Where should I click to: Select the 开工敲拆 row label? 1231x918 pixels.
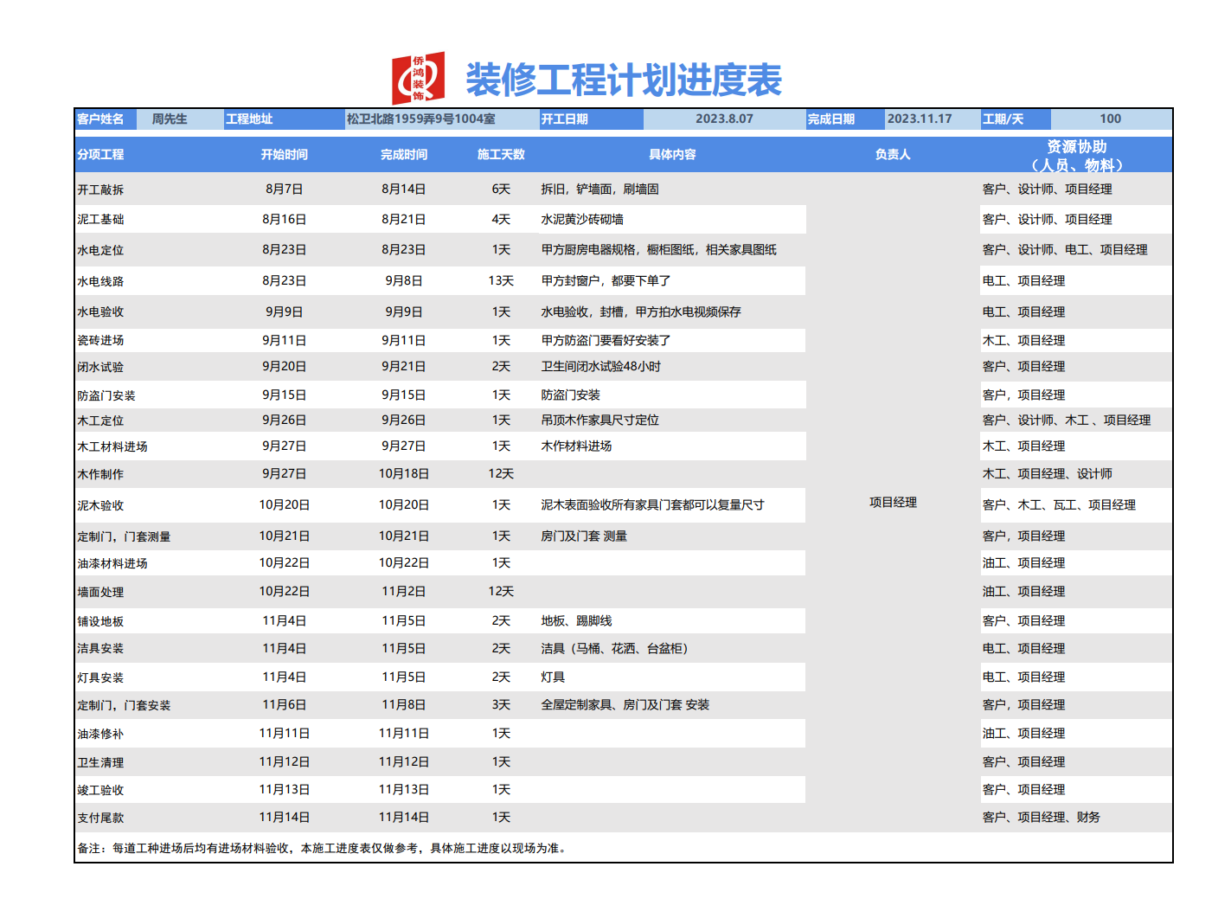tap(100, 189)
